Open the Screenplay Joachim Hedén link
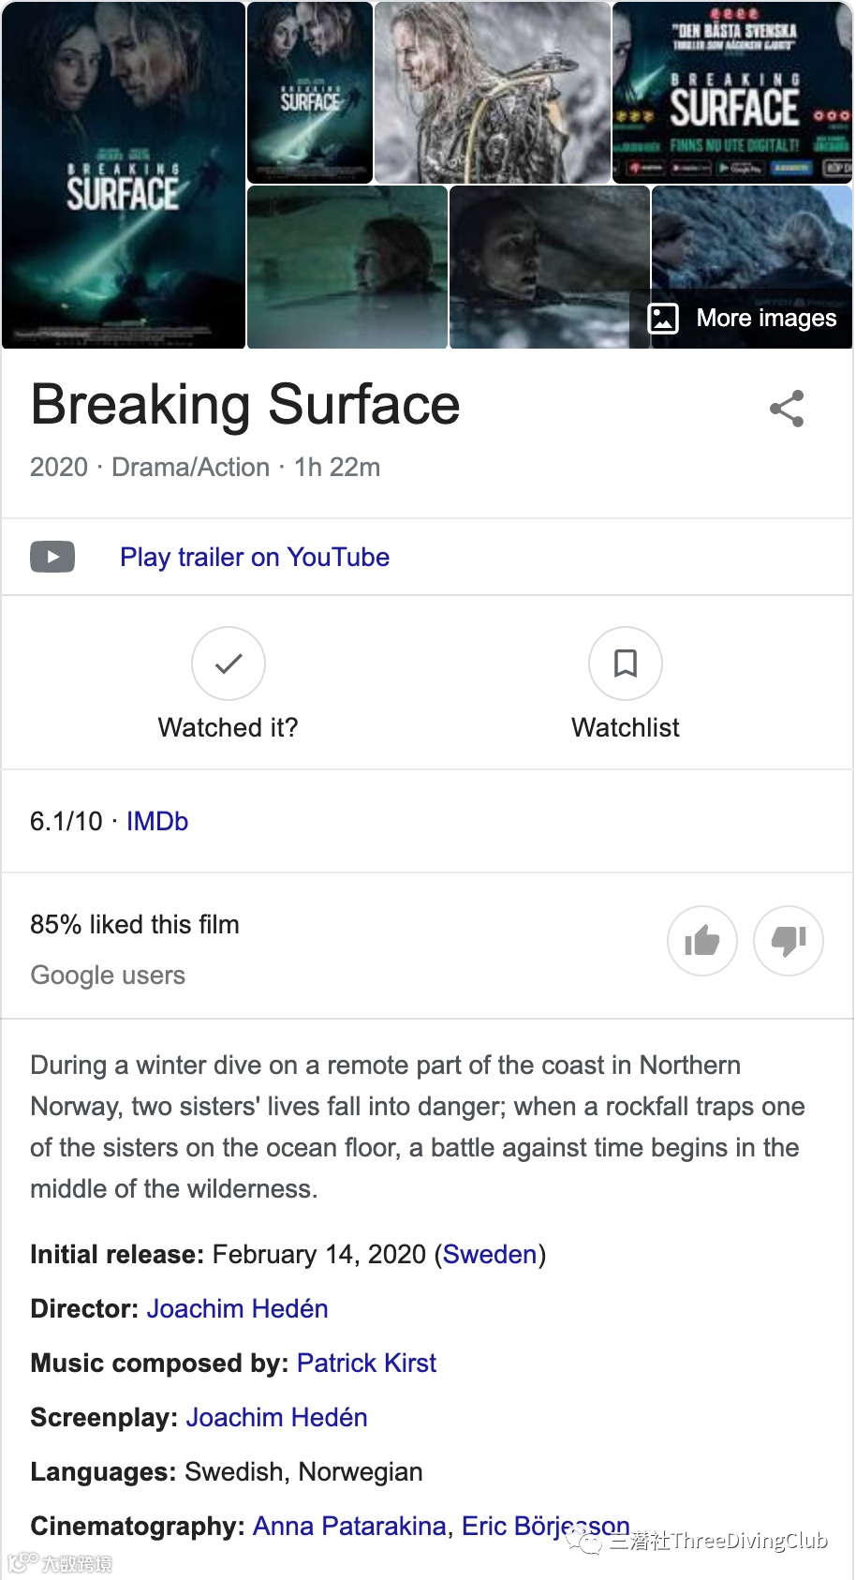The width and height of the screenshot is (856, 1580). (x=276, y=1417)
